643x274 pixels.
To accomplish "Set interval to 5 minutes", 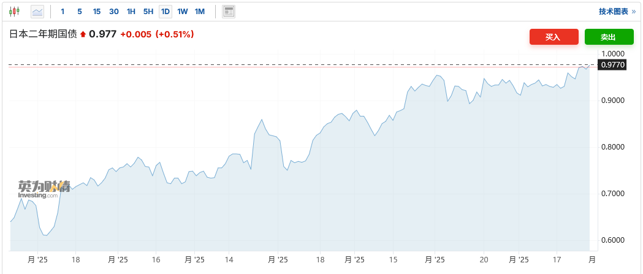I will tap(80, 12).
